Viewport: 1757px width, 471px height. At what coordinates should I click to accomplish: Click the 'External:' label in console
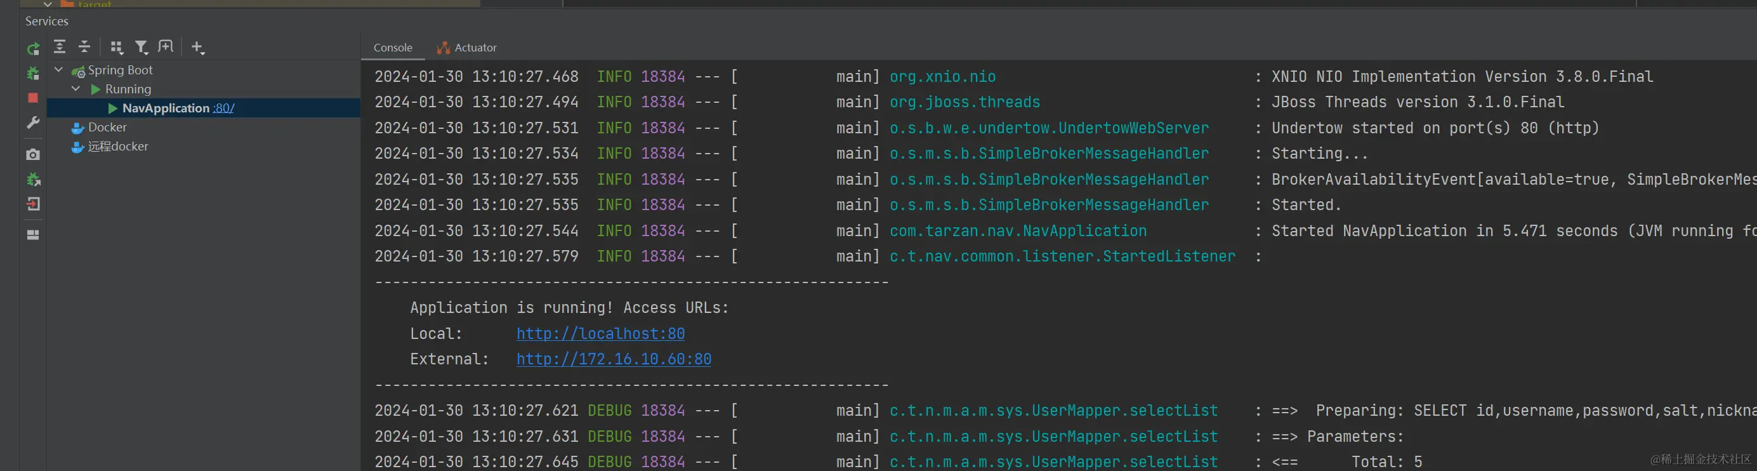(449, 359)
